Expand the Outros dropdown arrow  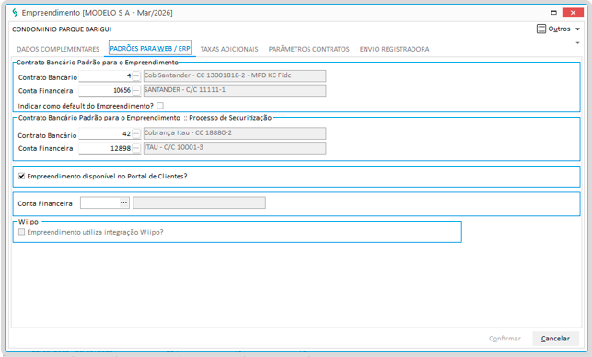[577, 29]
